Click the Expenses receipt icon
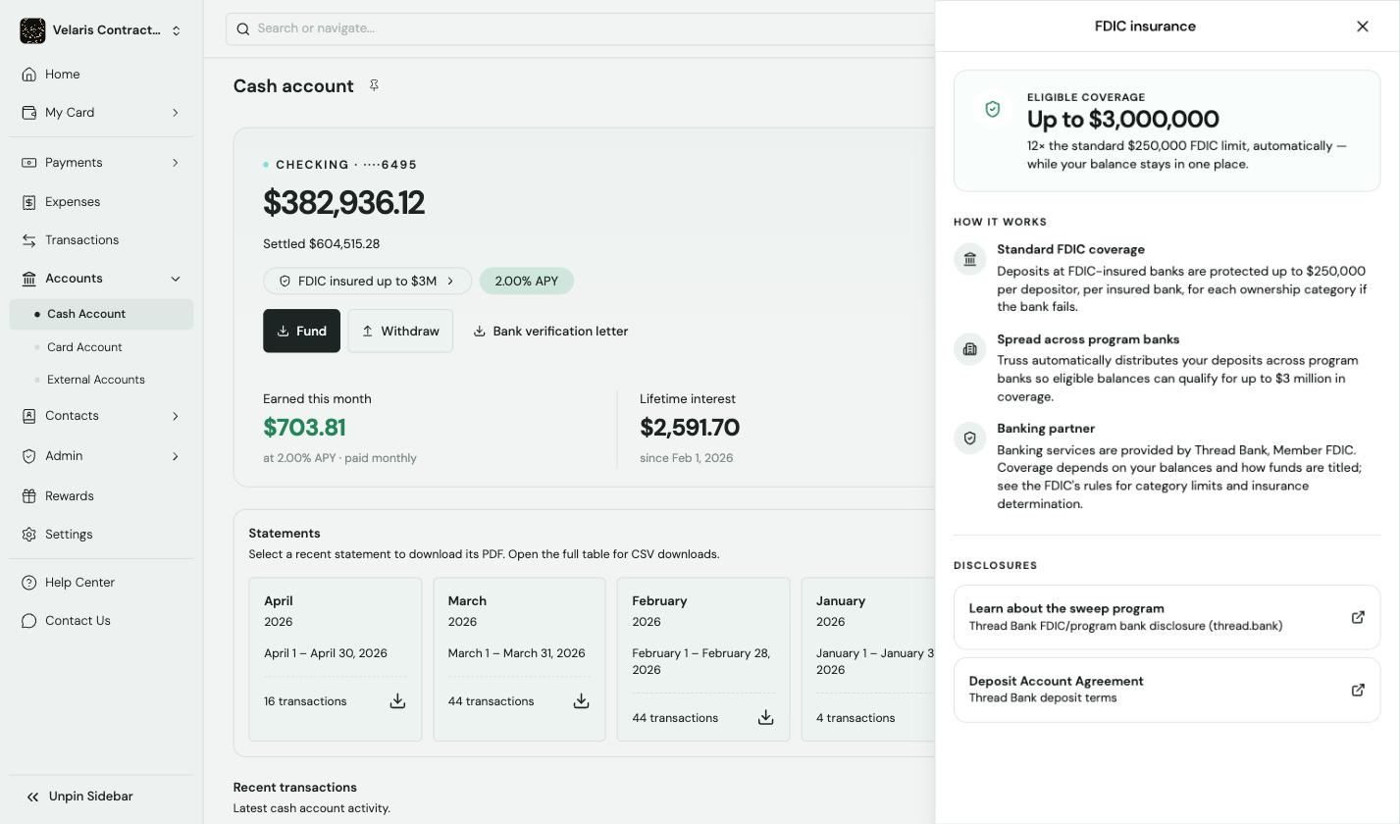The image size is (1400, 824). point(29,202)
